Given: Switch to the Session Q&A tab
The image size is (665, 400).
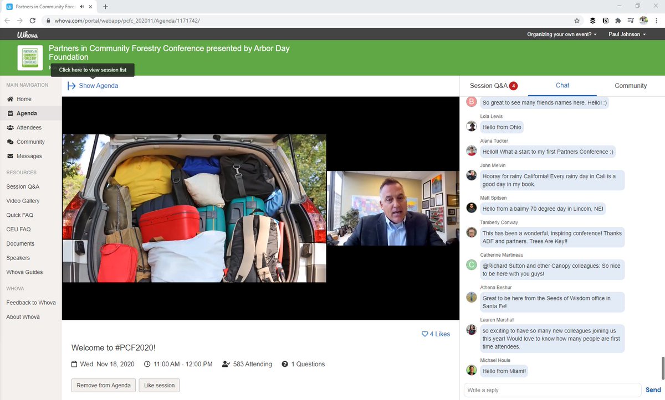Looking at the screenshot, I should click(x=493, y=86).
